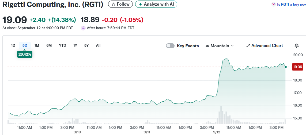Click the Is RGTI a buy icon

(274, 4)
